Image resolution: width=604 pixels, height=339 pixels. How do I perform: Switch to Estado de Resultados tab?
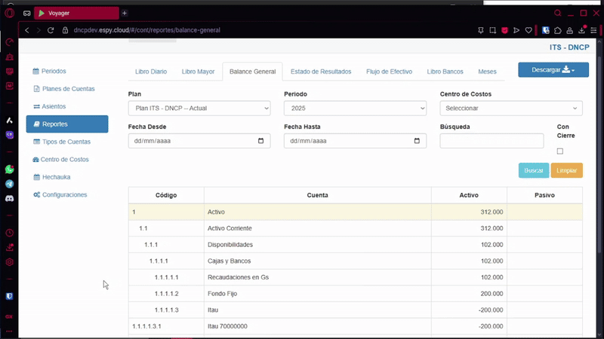[x=321, y=72]
